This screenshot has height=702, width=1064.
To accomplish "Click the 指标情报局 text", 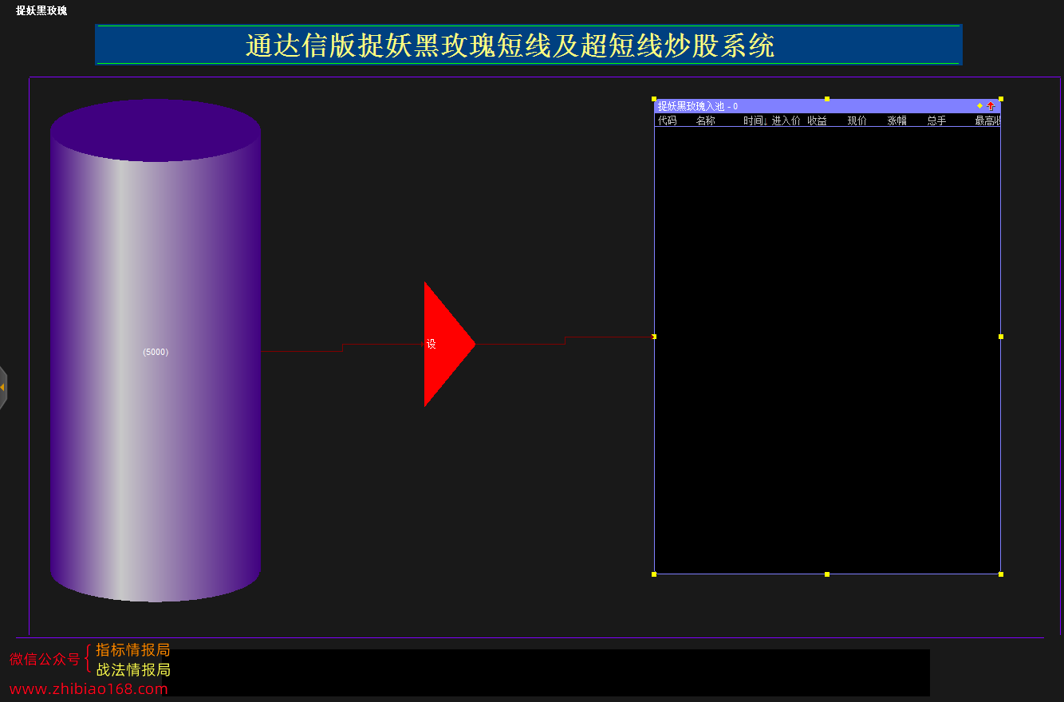I will (133, 649).
